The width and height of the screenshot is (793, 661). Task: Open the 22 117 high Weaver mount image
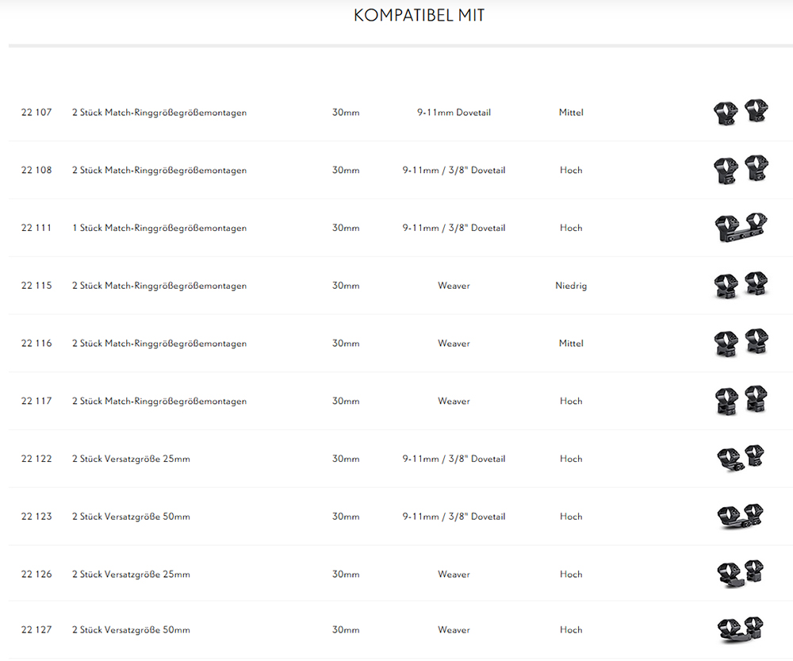(x=741, y=401)
